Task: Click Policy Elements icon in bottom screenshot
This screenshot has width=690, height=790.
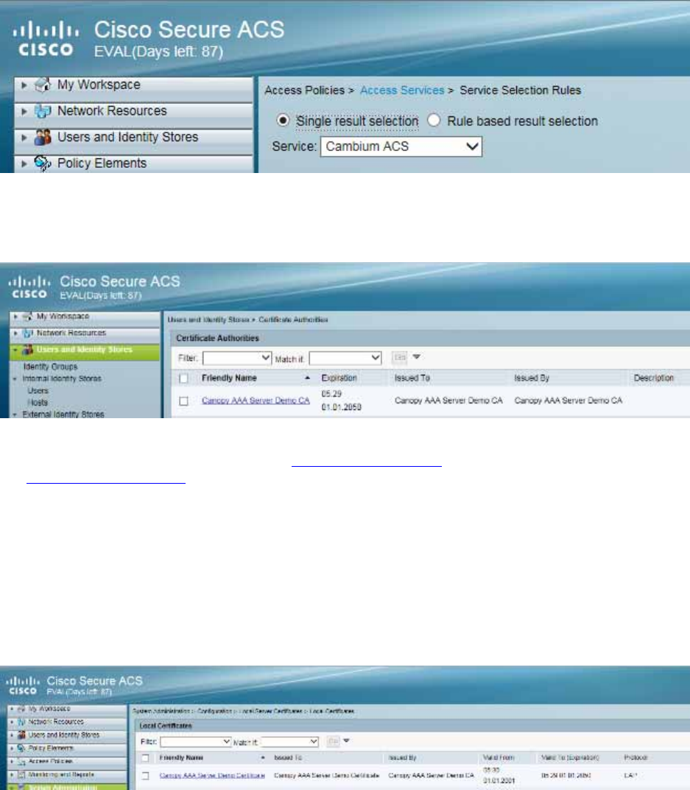Action: point(21,748)
